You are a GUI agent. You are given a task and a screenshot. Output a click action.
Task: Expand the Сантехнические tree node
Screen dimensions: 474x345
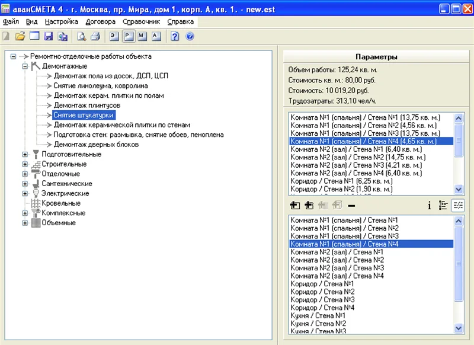[x=25, y=184]
